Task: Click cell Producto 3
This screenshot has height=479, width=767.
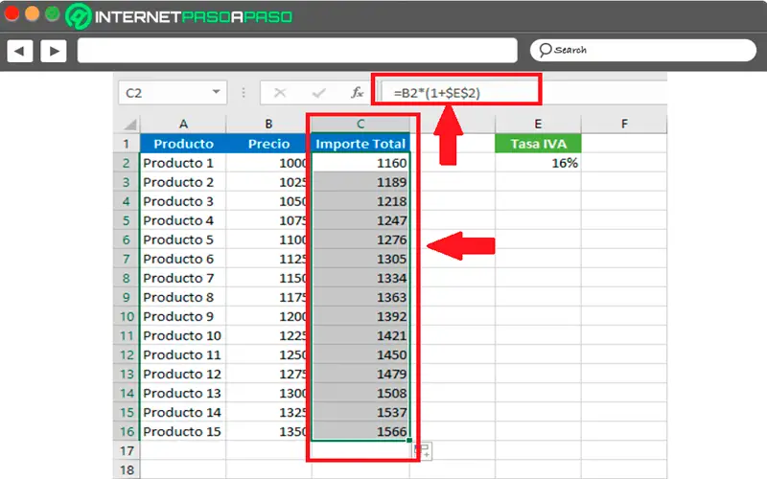Action: (x=183, y=201)
